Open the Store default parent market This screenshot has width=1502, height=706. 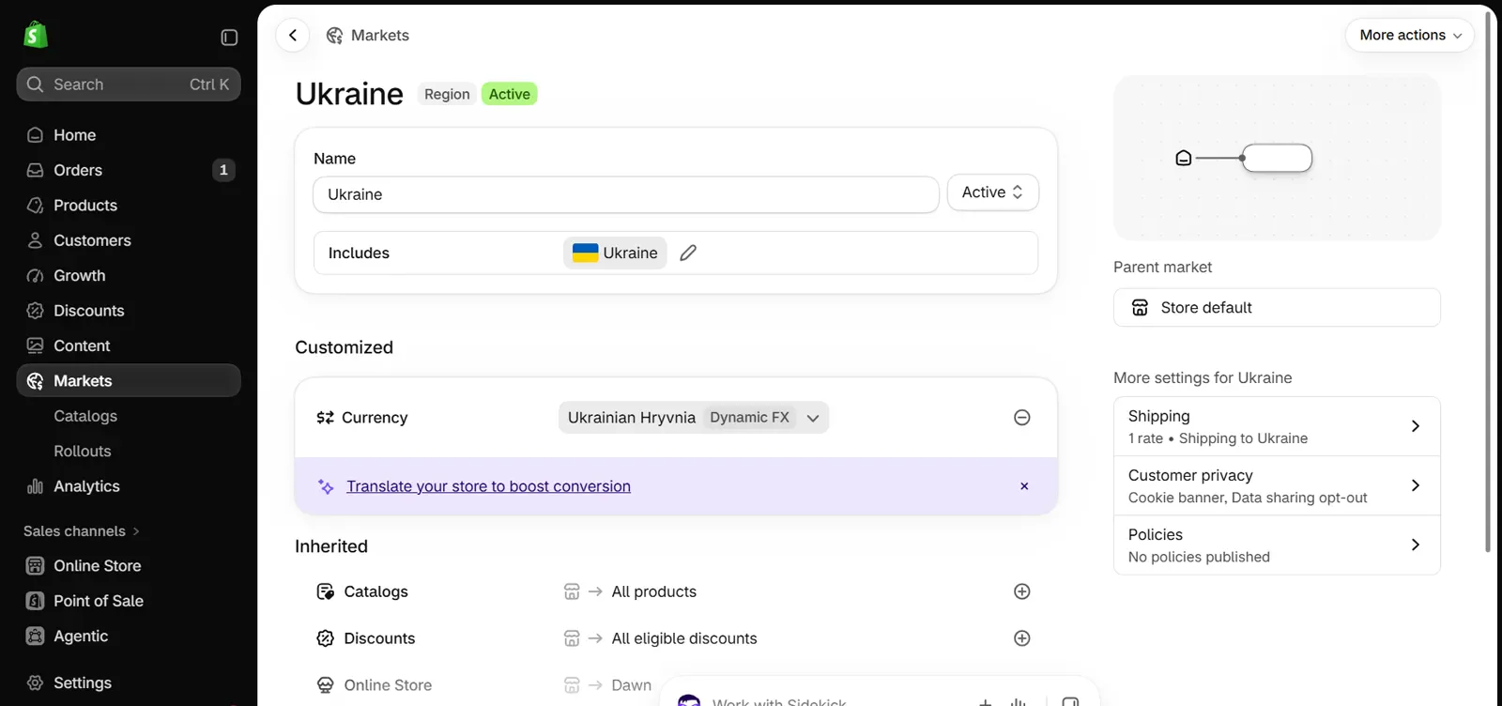click(x=1277, y=308)
